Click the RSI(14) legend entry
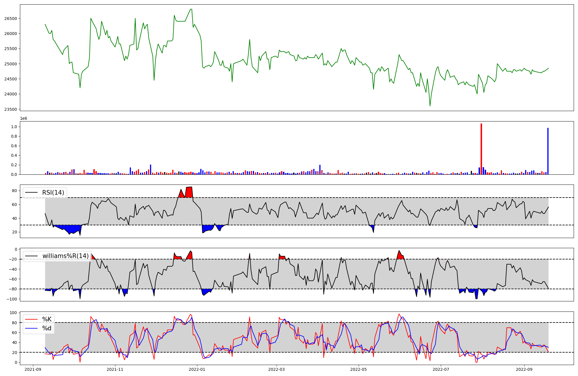This screenshot has width=578, height=376. (53, 193)
